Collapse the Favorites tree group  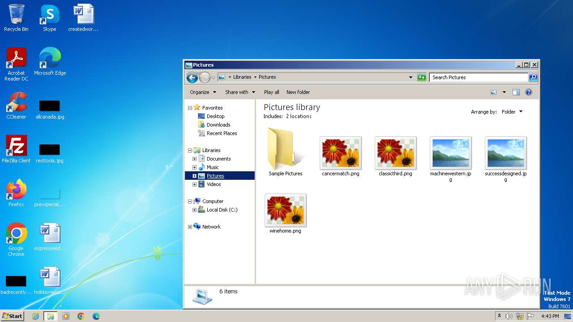coord(190,108)
